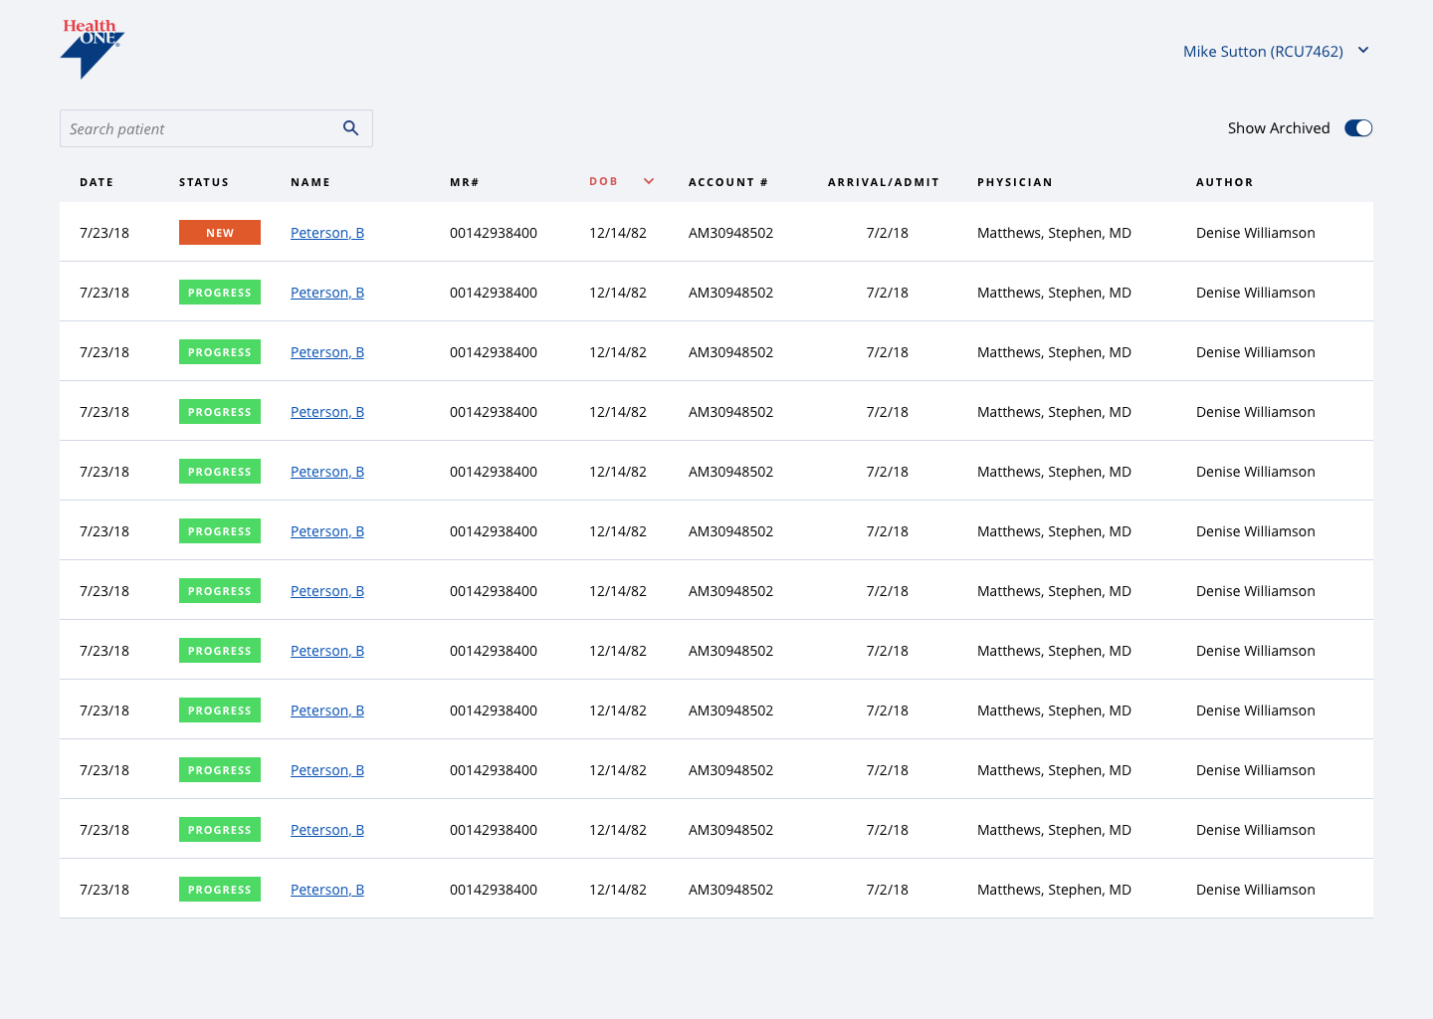Click account AM30948502 in the NEW row

click(x=730, y=233)
